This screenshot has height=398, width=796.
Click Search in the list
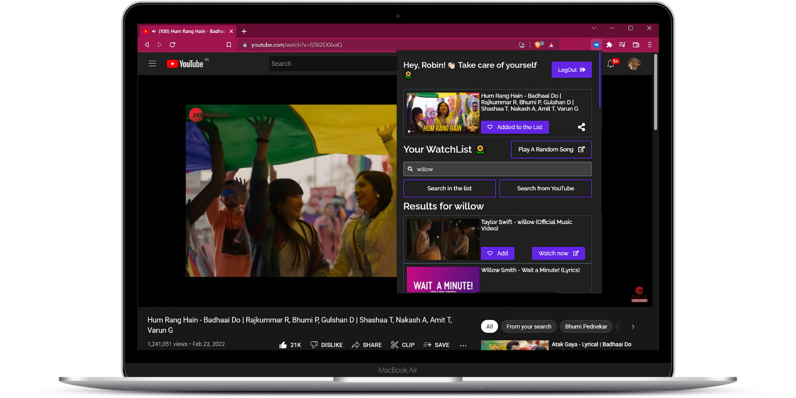point(449,188)
